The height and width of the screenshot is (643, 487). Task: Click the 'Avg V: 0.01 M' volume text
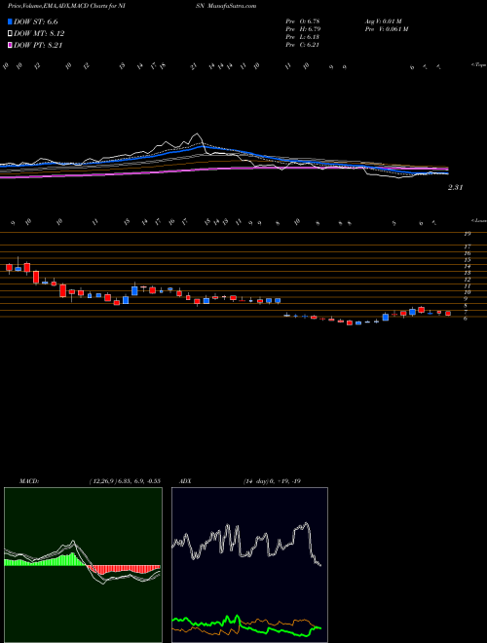384,20
